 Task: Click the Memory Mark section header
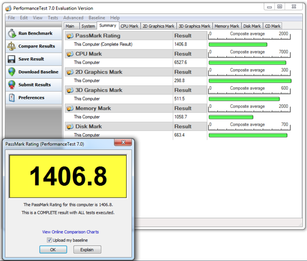click(119, 108)
